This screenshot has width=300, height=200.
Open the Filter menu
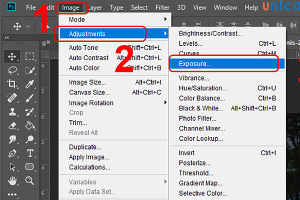click(x=162, y=7)
